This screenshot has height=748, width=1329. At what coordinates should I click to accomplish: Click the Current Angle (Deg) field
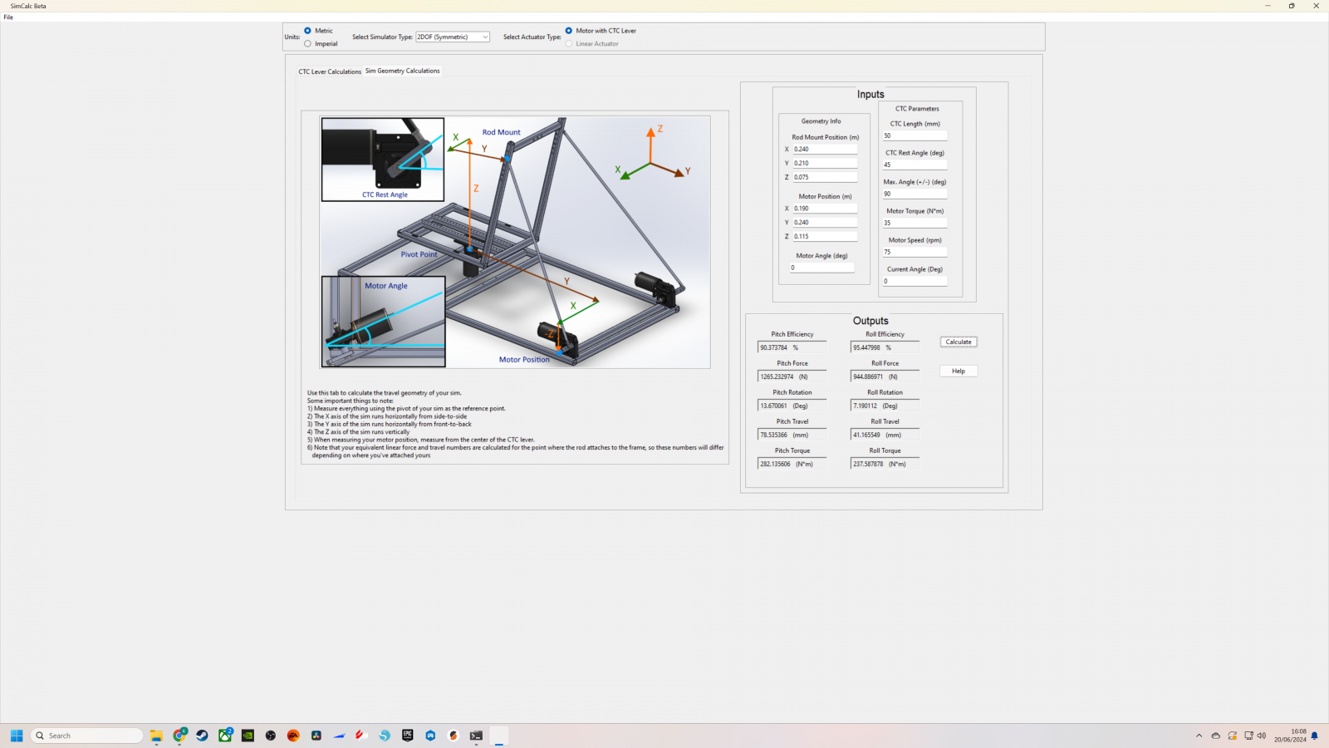pyautogui.click(x=915, y=281)
